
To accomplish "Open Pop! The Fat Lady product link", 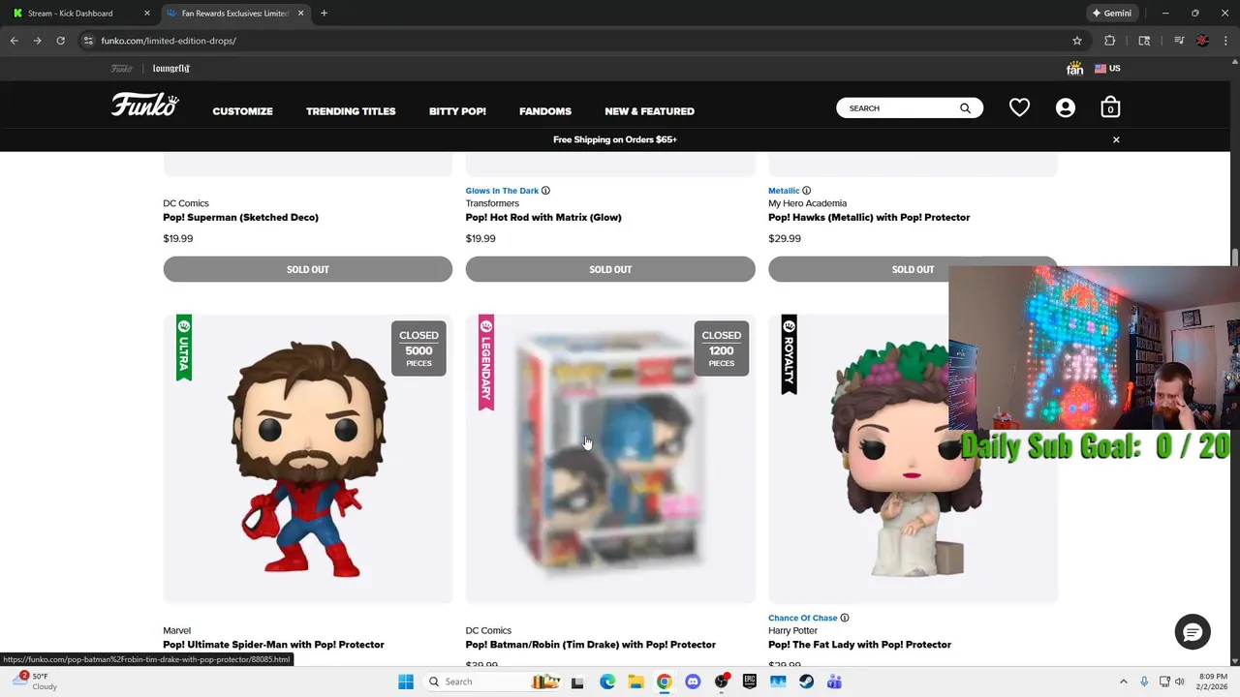I will 859,645.
